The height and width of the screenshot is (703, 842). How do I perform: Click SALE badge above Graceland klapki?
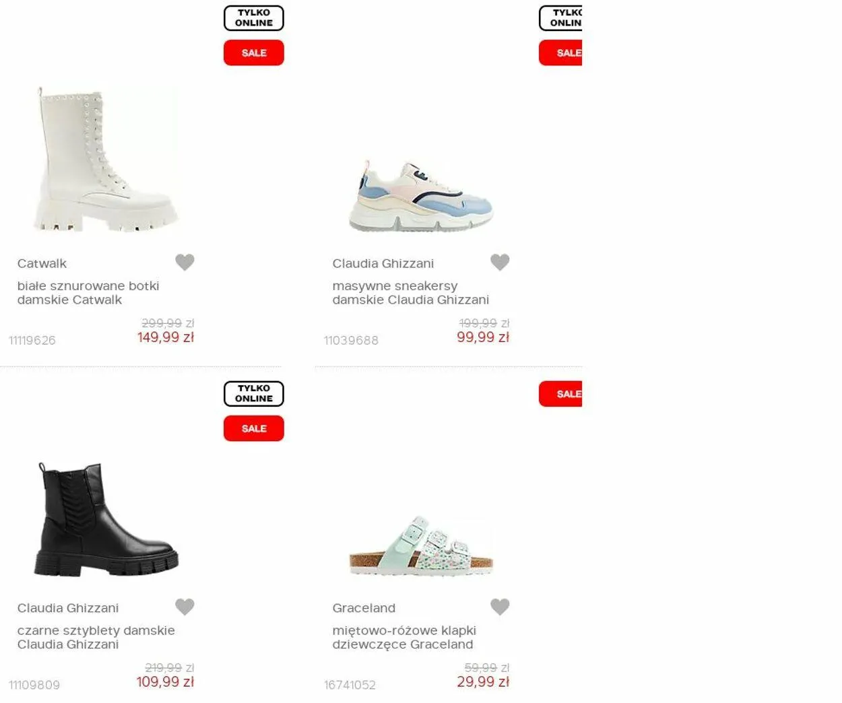(560, 394)
